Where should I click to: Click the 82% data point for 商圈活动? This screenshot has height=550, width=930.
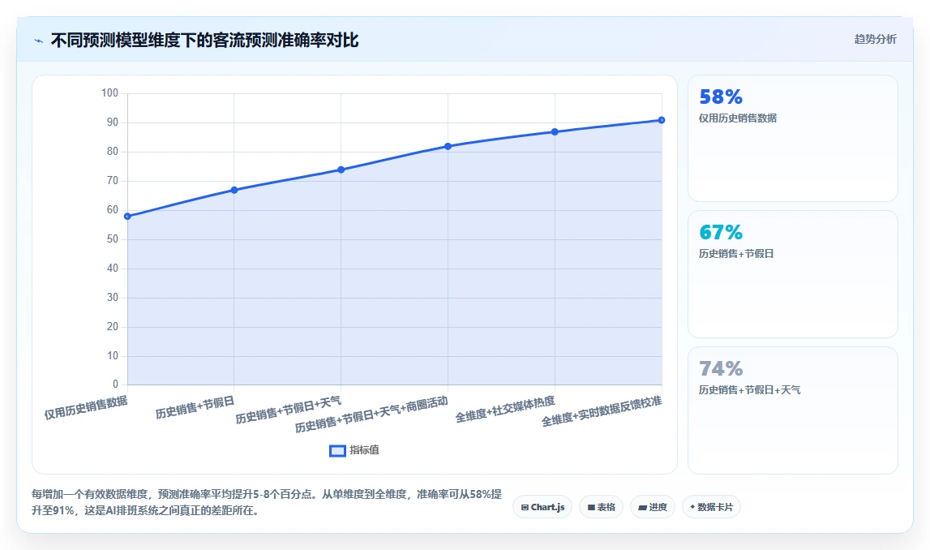coord(448,147)
